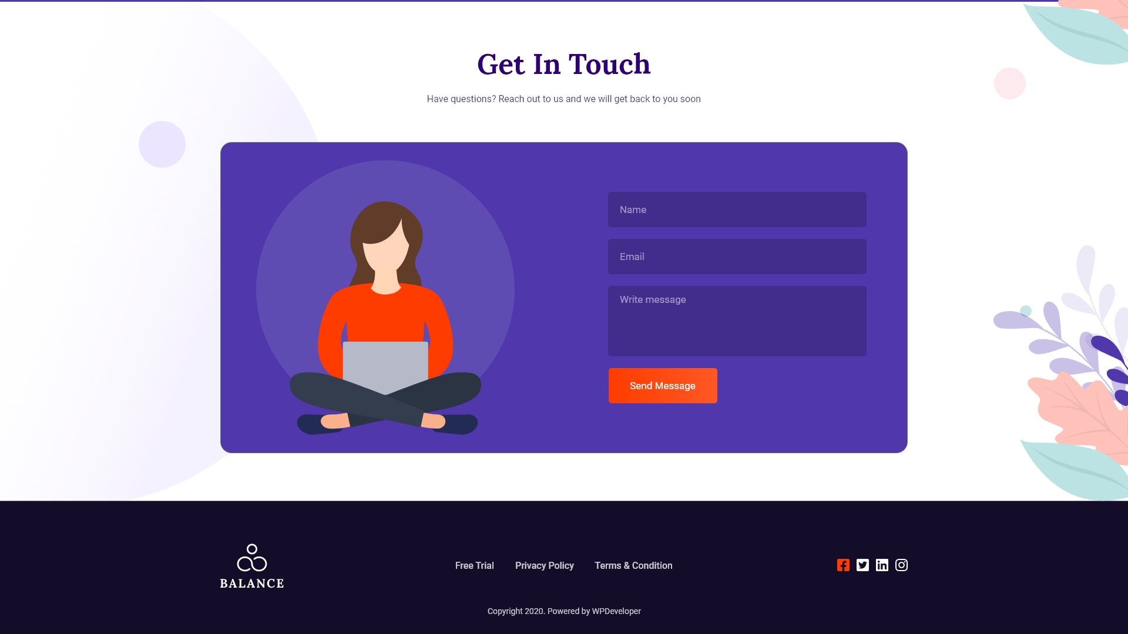Click the decorative circle icon top-right
The height and width of the screenshot is (634, 1128).
pos(1009,83)
